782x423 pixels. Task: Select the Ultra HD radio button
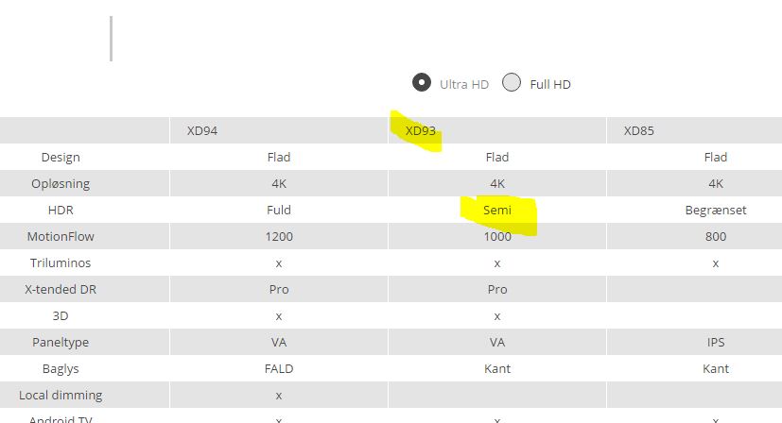(422, 83)
